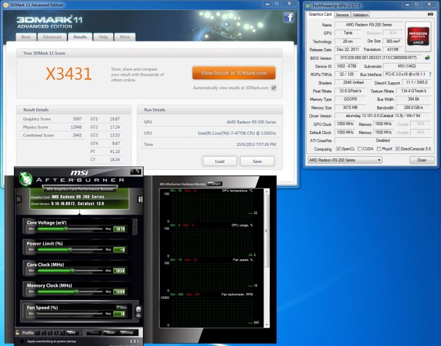Toggle automatic view results at 3DMark.com checkbox
The image size is (441, 346).
273,88
